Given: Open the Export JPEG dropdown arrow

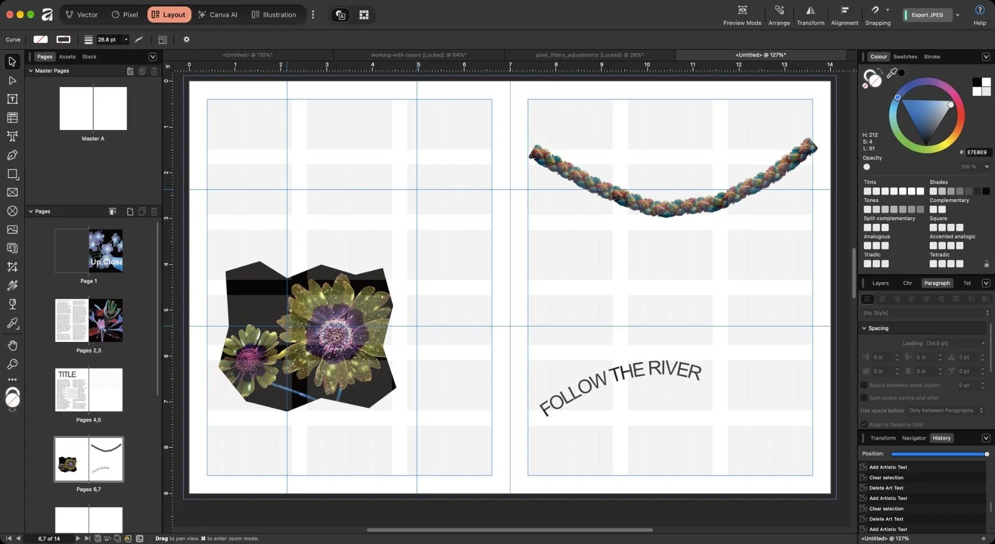Looking at the screenshot, I should click(x=958, y=15).
